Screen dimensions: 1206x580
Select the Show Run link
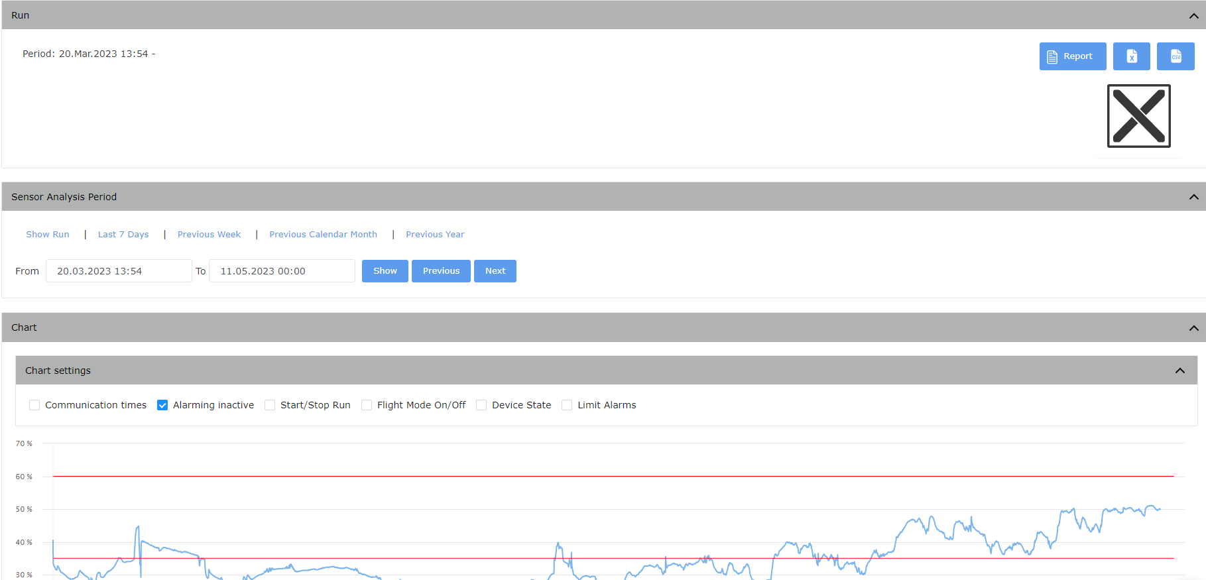tap(48, 235)
